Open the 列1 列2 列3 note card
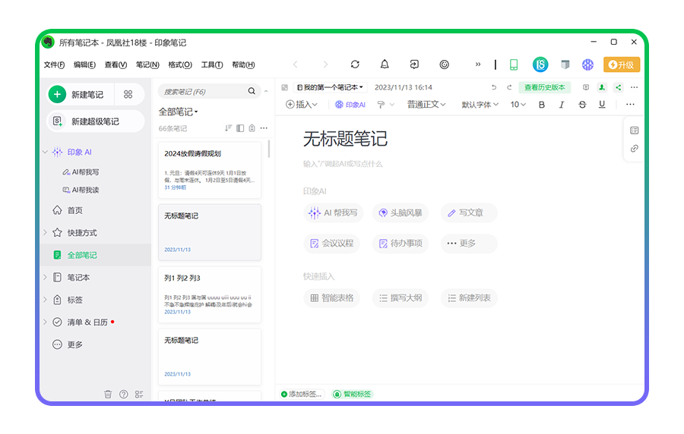Viewport: 684px width, 434px height. pyautogui.click(x=210, y=294)
